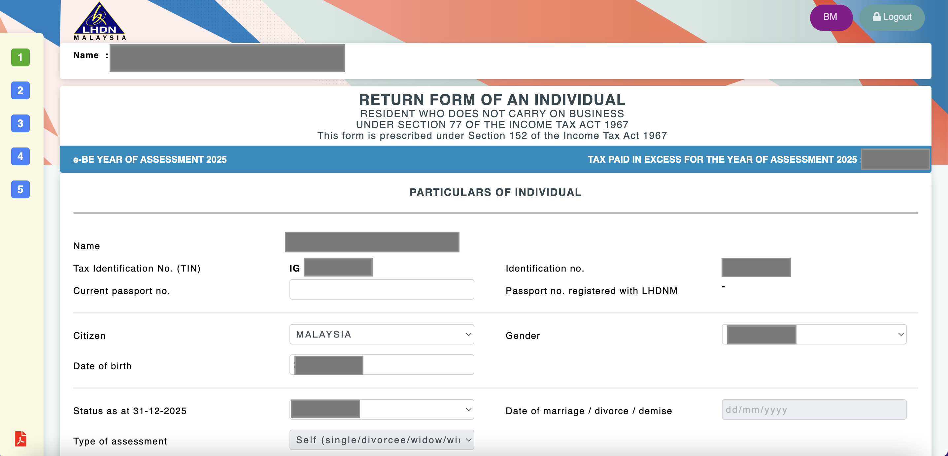Click the lock icon on Logout
The width and height of the screenshot is (948, 456).
(876, 17)
